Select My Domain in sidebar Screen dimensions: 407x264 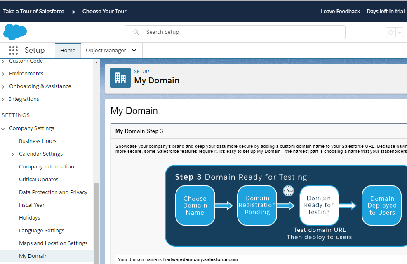pos(47,256)
